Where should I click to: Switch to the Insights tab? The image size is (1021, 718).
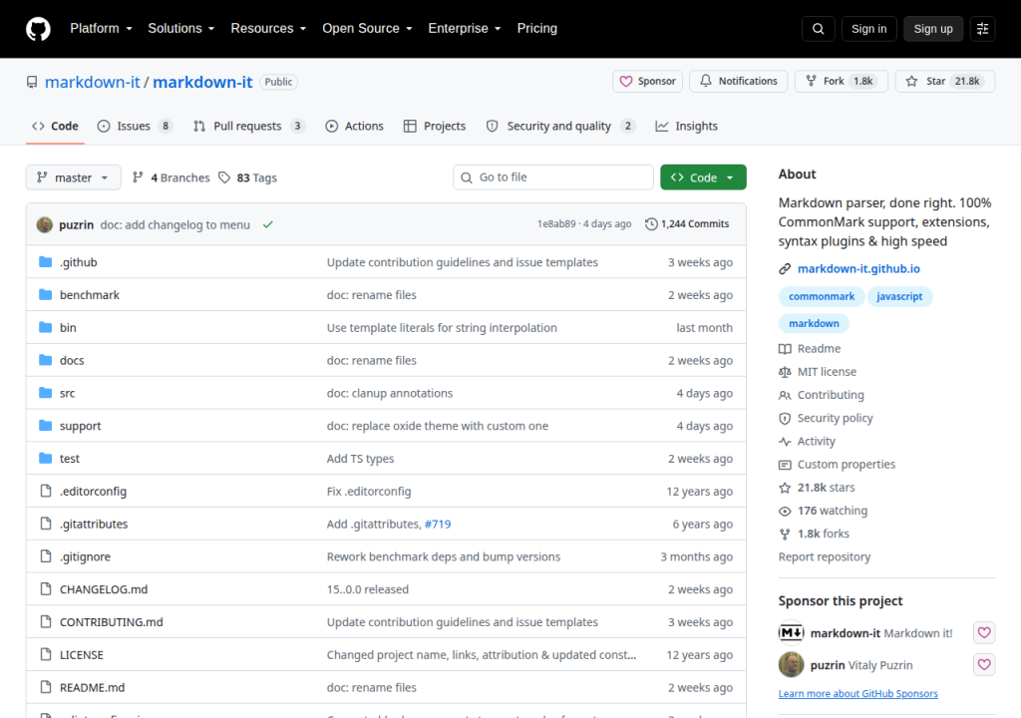686,126
